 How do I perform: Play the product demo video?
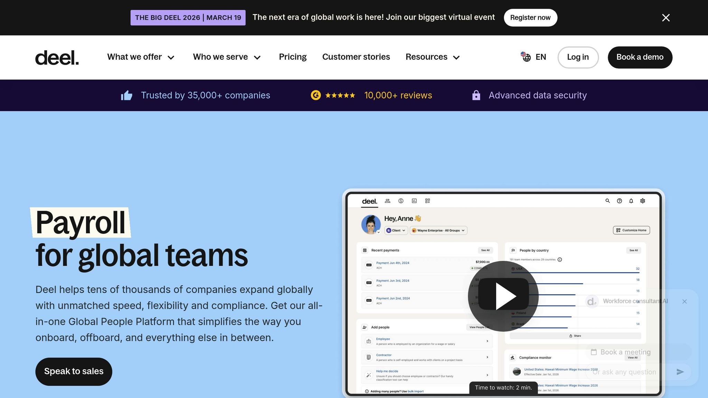(x=503, y=296)
